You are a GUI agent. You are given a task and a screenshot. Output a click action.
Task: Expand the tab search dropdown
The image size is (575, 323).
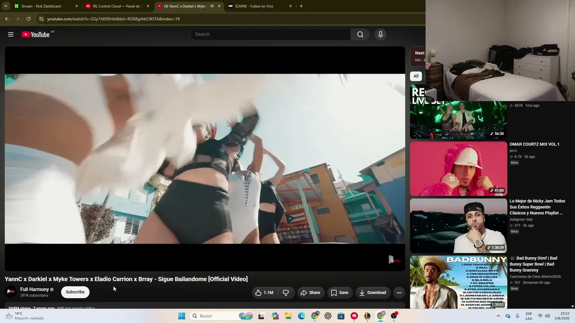(x=6, y=6)
